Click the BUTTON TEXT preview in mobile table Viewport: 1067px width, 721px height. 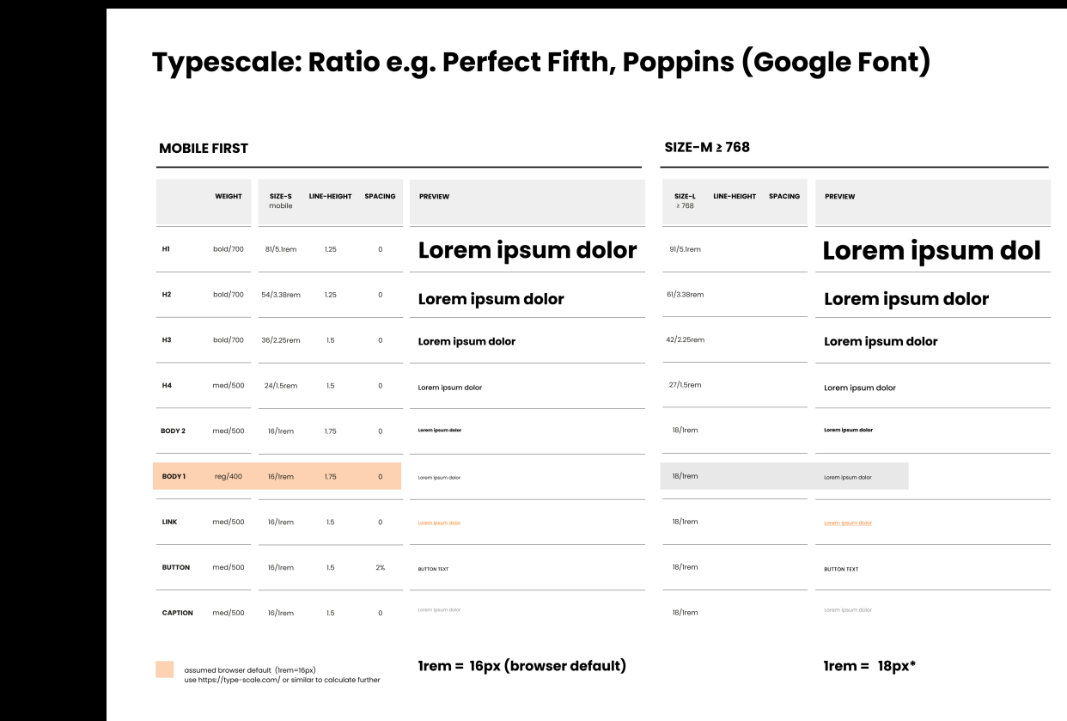coord(433,569)
